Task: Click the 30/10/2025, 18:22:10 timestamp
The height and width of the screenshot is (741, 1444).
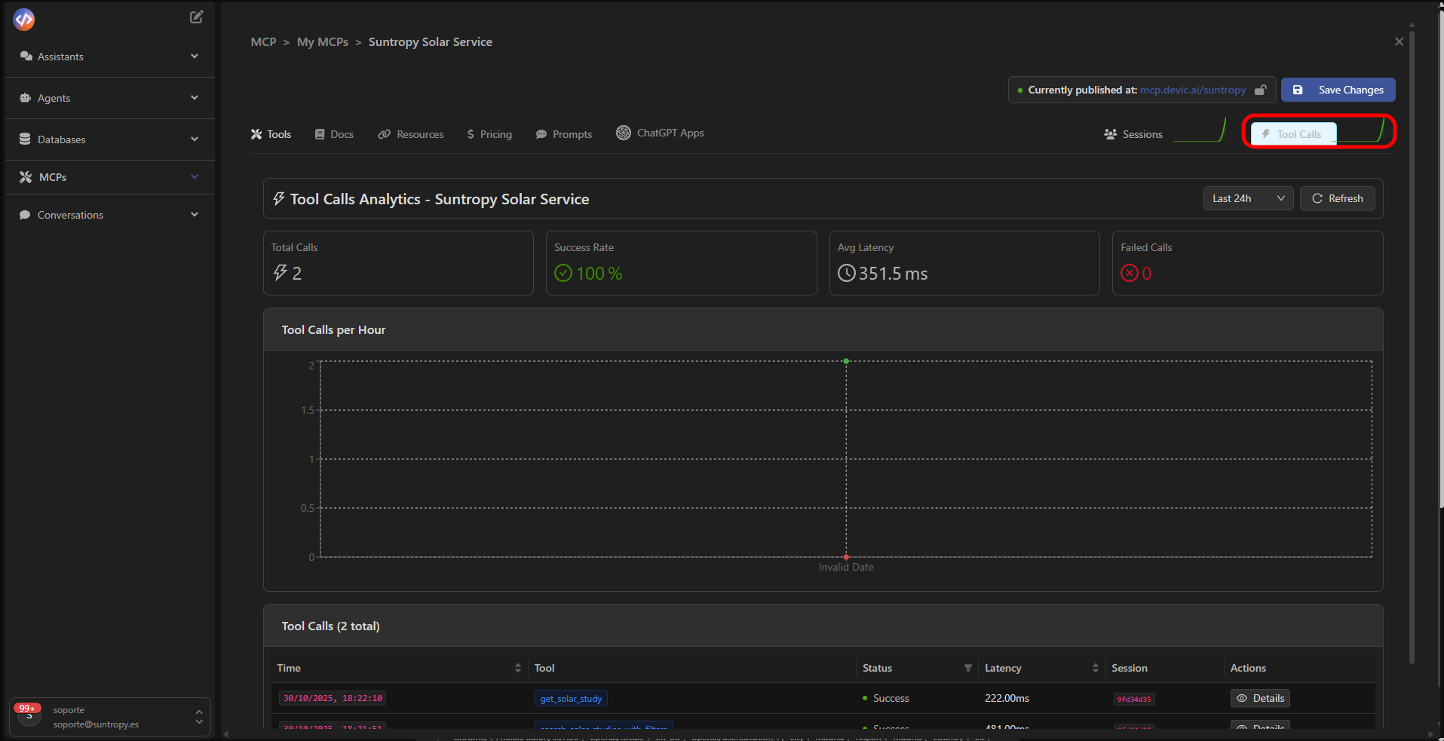Action: (x=333, y=698)
